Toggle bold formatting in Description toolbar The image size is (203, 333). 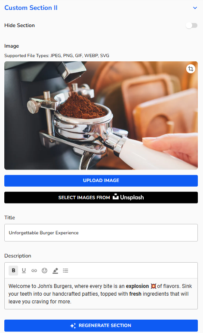pyautogui.click(x=13, y=270)
